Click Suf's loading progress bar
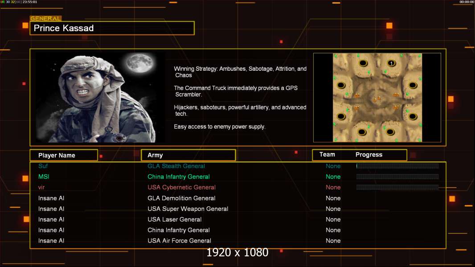 coord(397,166)
